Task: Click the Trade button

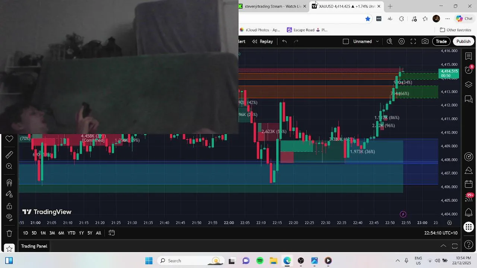Action: [x=441, y=41]
